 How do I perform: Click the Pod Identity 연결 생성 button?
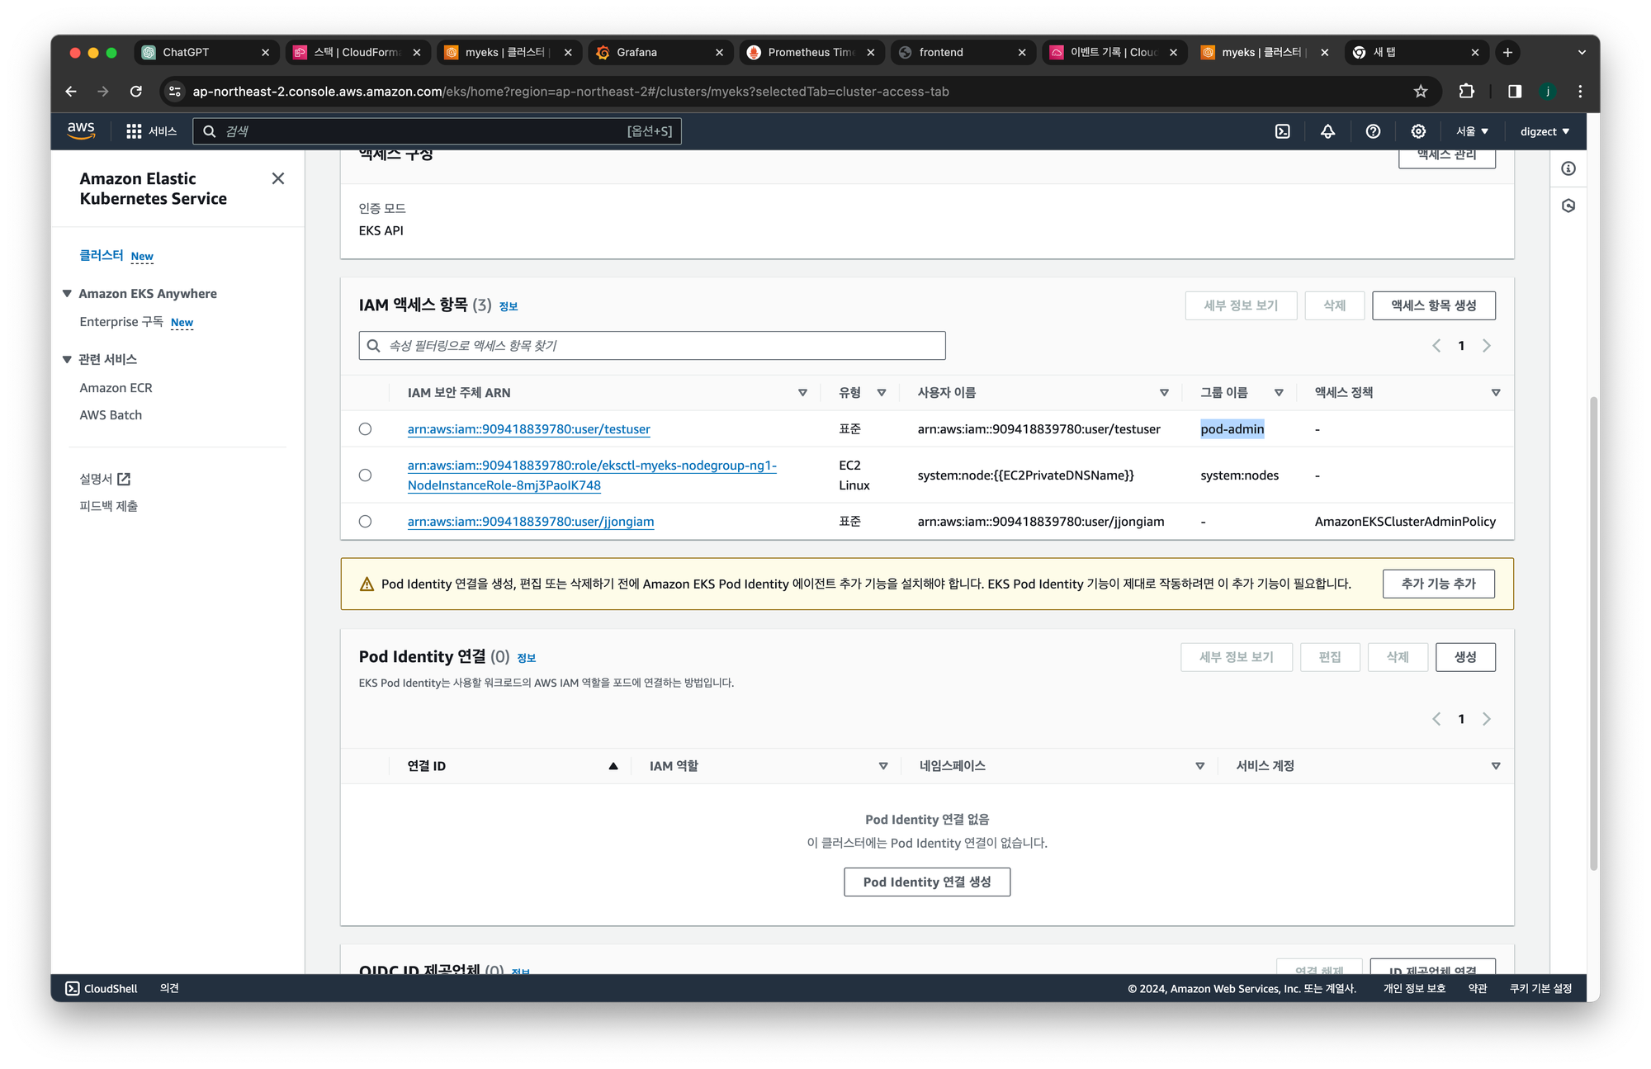[x=926, y=882]
